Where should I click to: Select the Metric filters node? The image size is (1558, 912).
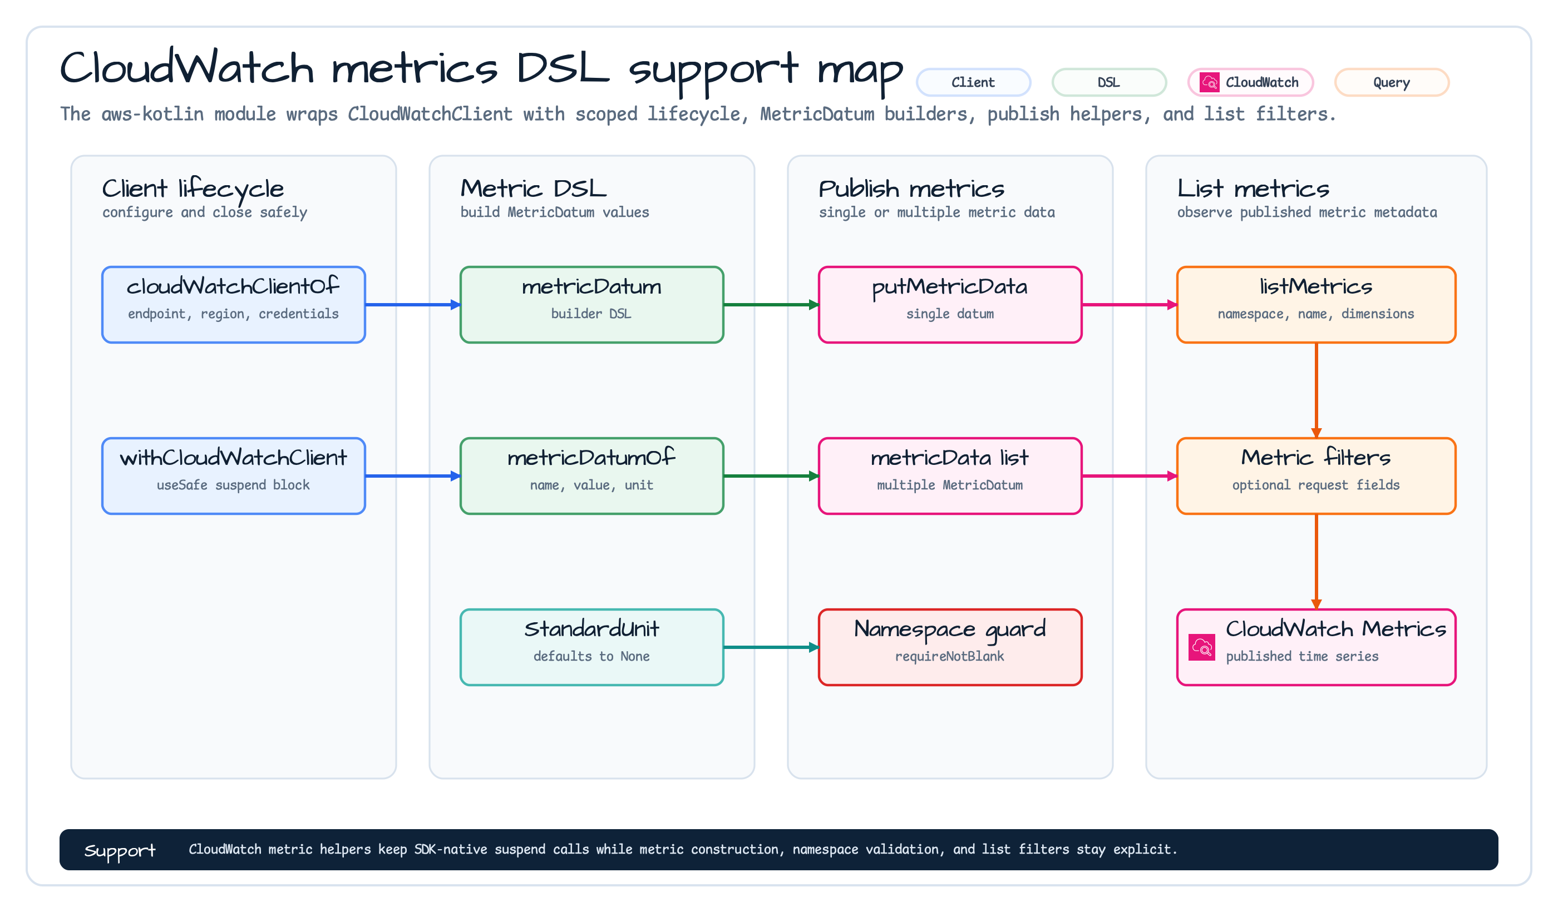[1317, 476]
